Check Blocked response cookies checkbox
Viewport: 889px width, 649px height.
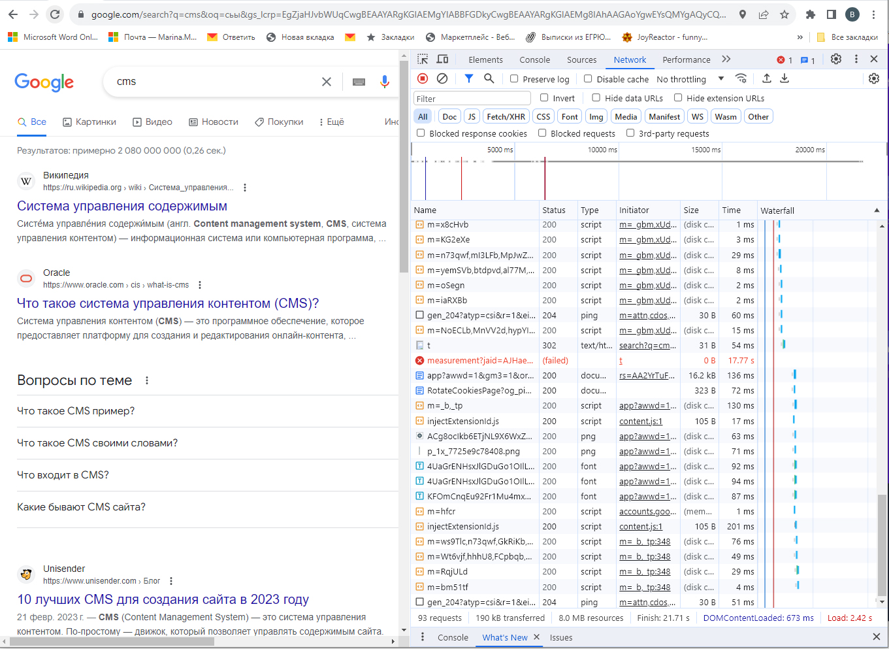pyautogui.click(x=421, y=133)
